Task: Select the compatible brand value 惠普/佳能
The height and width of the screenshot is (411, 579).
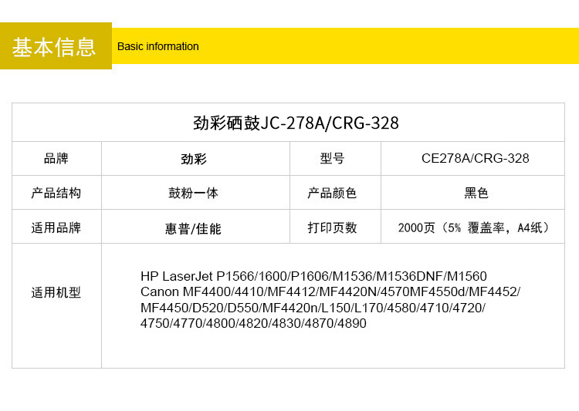Action: pos(193,229)
